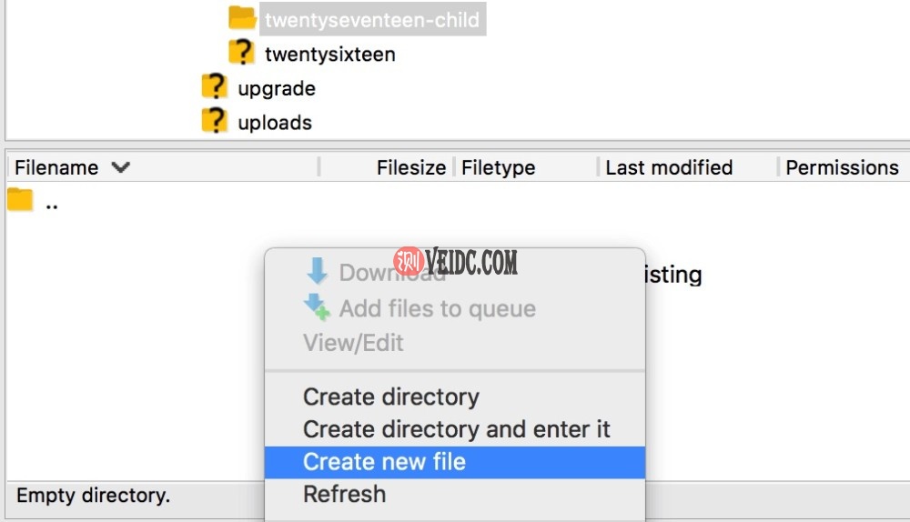Toggle the Filename sort arrow

click(120, 167)
